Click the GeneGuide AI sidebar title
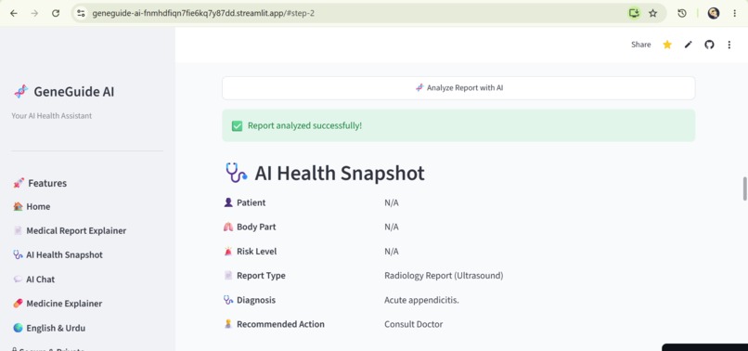This screenshot has width=748, height=351. tap(74, 92)
